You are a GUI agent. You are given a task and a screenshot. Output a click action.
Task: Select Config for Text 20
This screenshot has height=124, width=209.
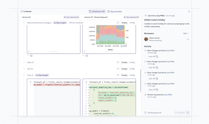132,69
